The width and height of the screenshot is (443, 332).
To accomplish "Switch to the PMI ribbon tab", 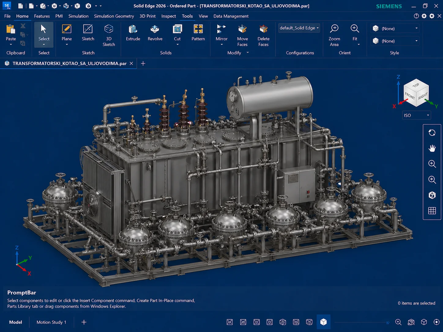I will click(x=59, y=16).
